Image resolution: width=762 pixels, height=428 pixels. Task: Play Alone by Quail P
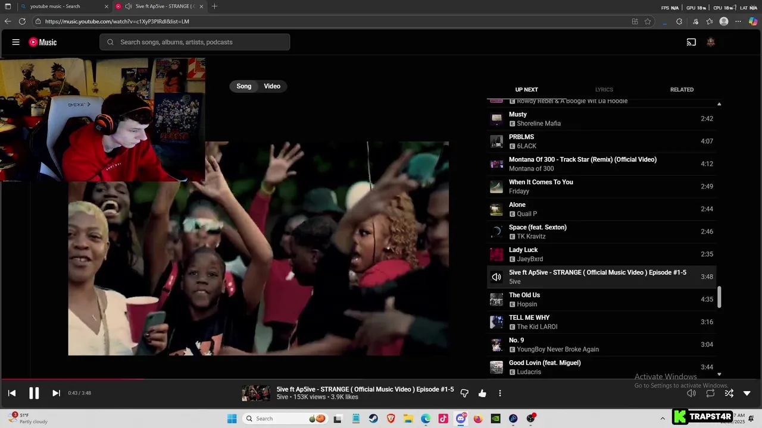(601, 209)
